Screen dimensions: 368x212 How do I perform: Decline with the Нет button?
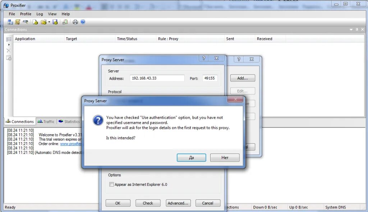(x=225, y=157)
